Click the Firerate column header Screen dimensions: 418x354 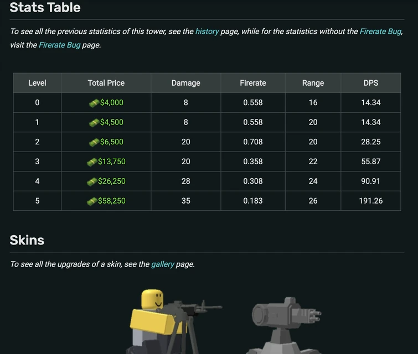[252, 83]
